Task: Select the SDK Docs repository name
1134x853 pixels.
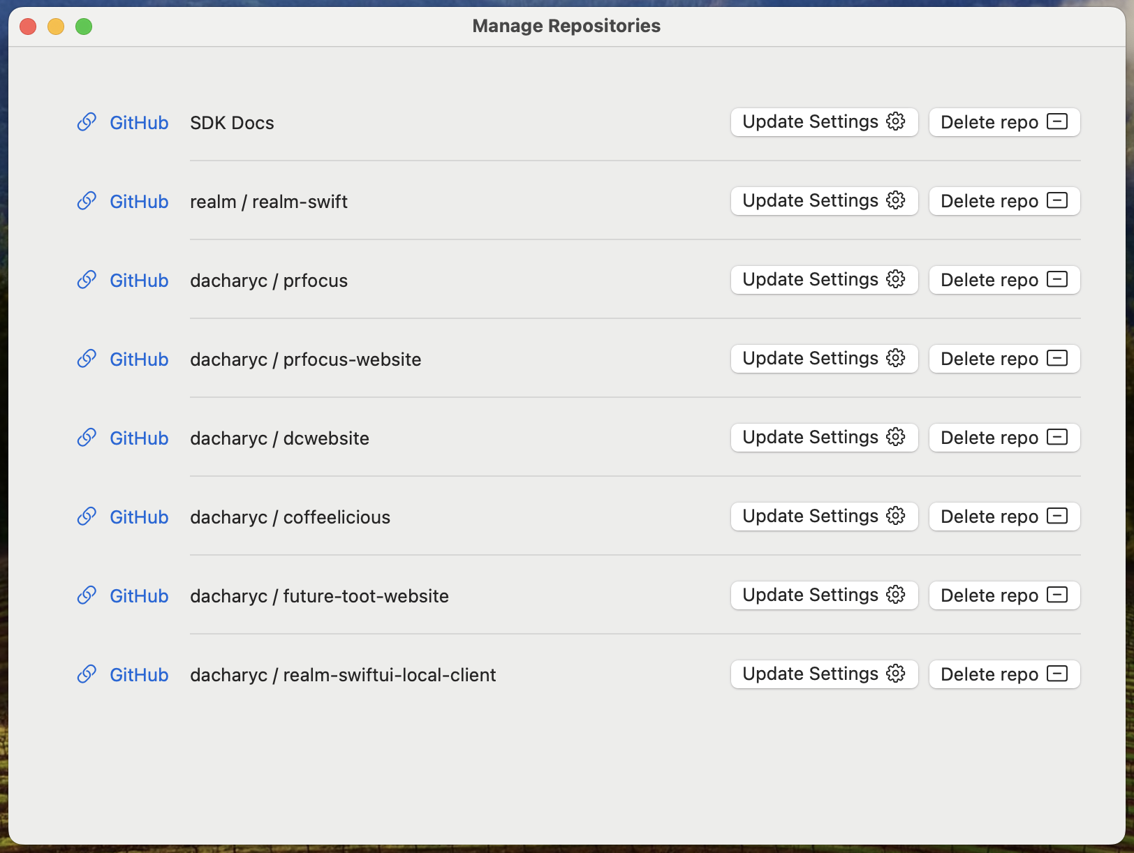Action: click(232, 123)
